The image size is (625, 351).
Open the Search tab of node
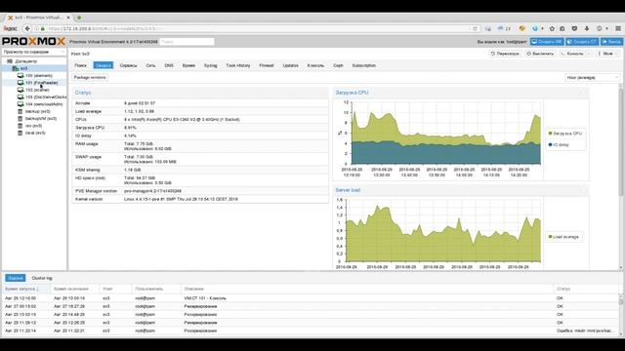click(x=80, y=65)
